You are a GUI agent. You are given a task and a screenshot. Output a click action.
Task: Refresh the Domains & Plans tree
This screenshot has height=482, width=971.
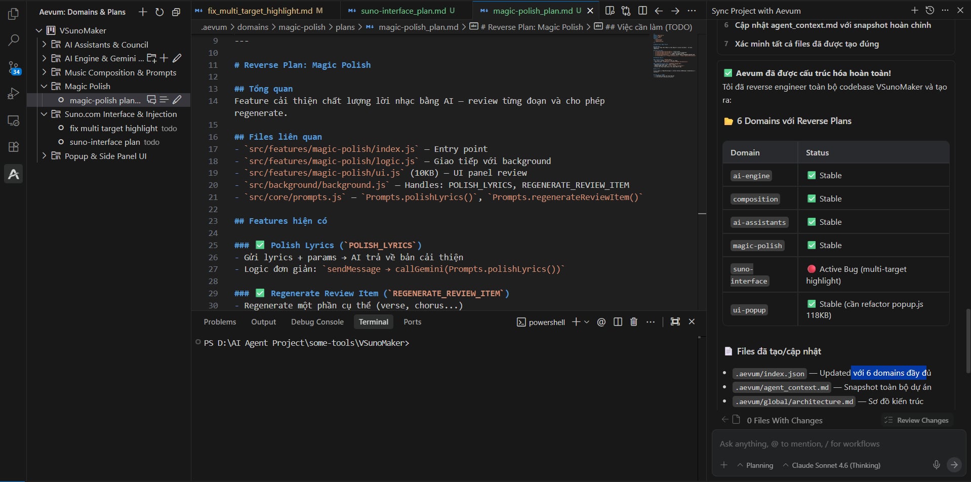pyautogui.click(x=159, y=12)
